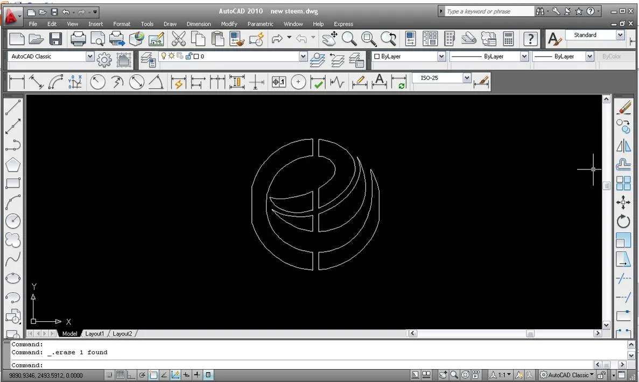The height and width of the screenshot is (382, 639).
Task: Select the Rectangle draw tool
Action: tap(13, 183)
